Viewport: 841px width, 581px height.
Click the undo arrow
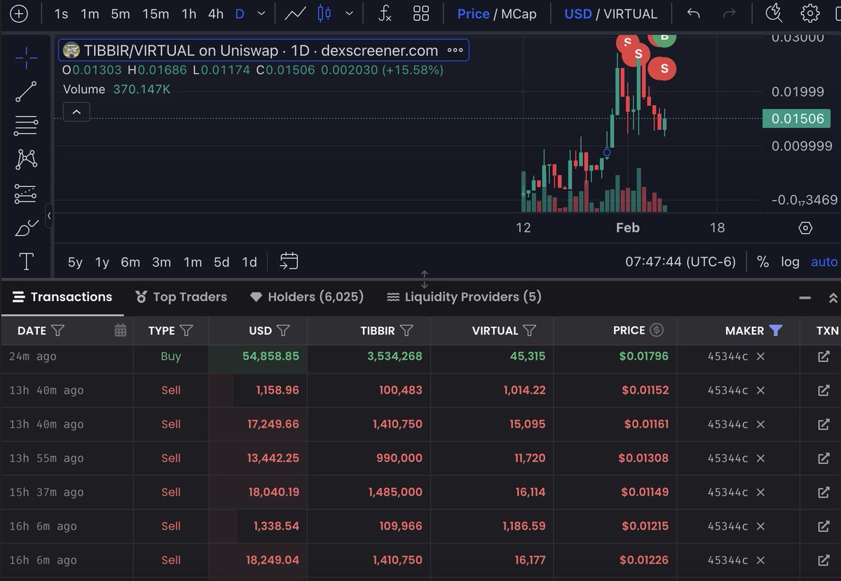point(693,13)
